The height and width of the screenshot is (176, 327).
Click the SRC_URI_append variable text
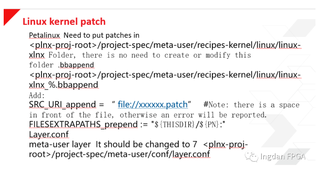pos(62,105)
